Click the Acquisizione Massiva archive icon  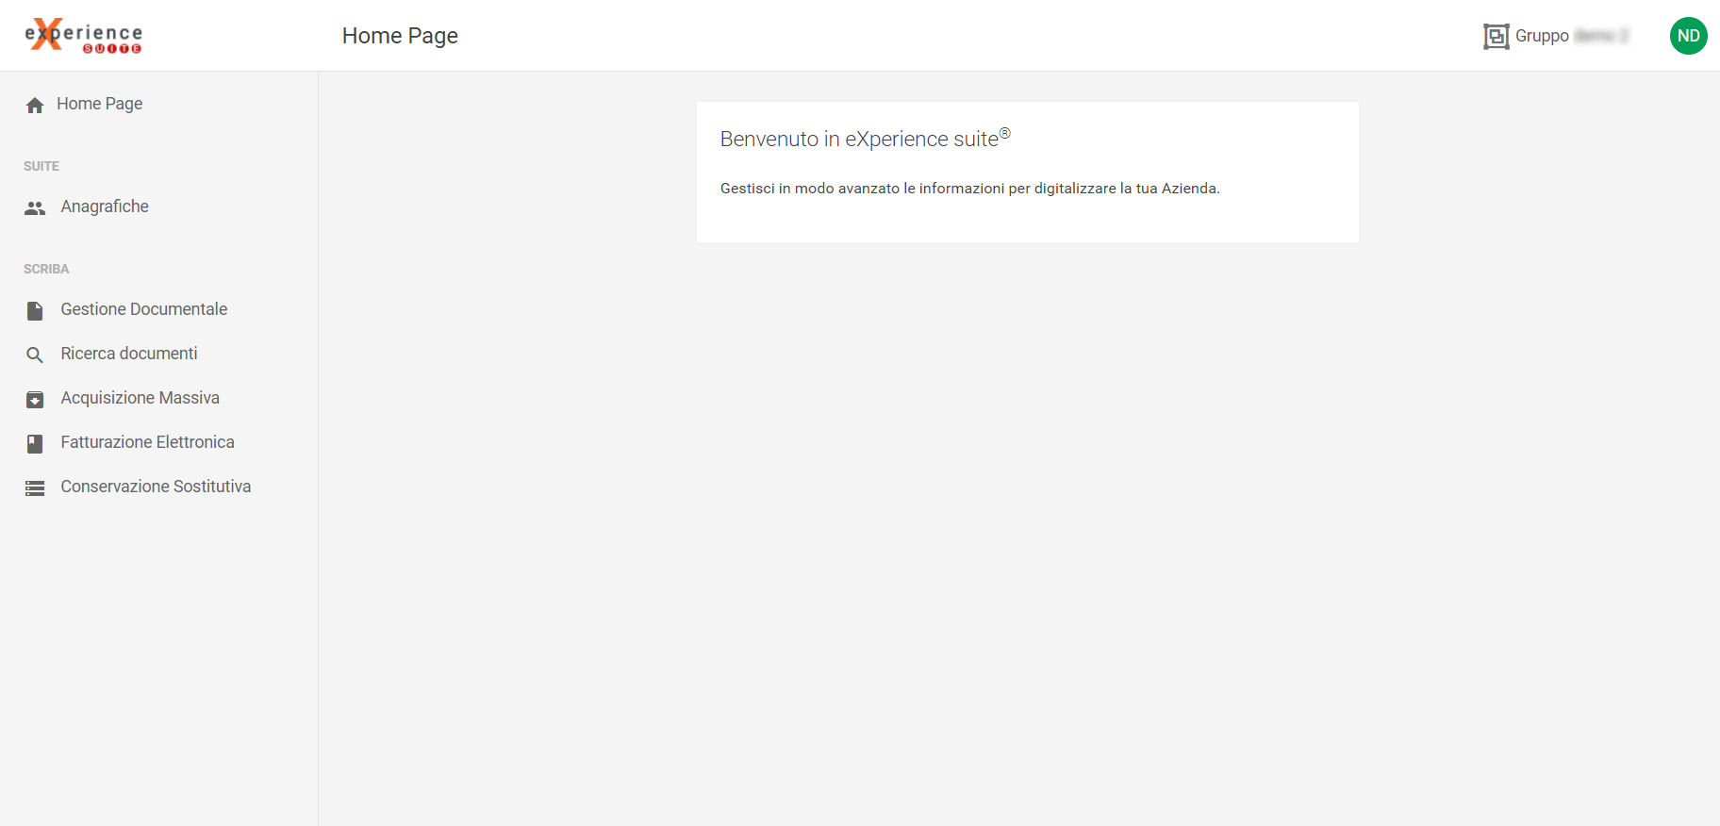pyautogui.click(x=35, y=399)
